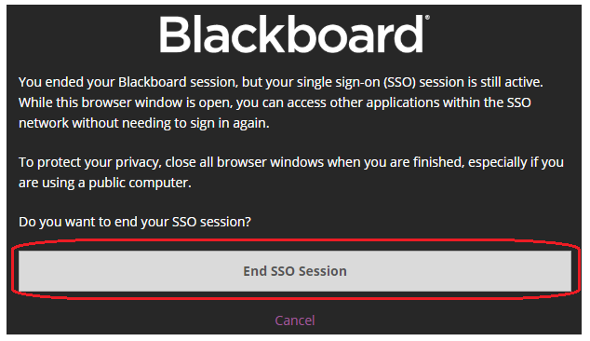Click the word 'privacy' in the message
Viewport: 590px width, 341px height.
[138, 162]
